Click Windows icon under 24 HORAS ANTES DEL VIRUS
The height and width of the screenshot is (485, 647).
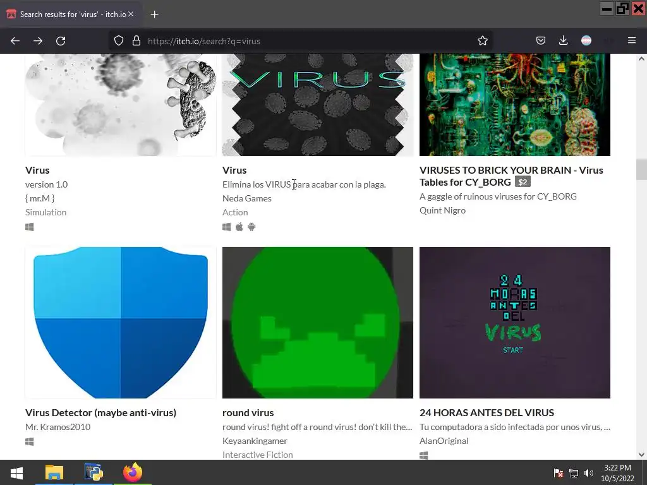click(x=424, y=455)
